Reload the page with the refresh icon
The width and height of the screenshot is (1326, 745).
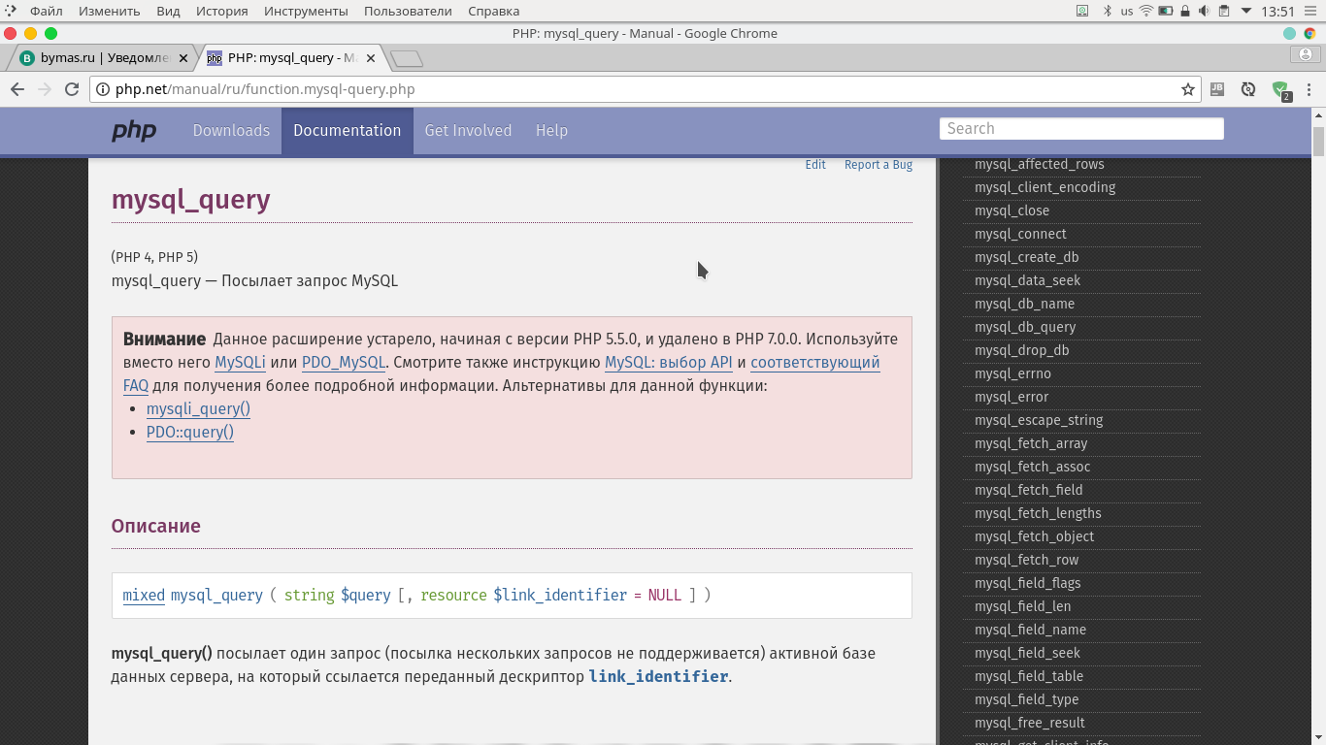pyautogui.click(x=72, y=89)
